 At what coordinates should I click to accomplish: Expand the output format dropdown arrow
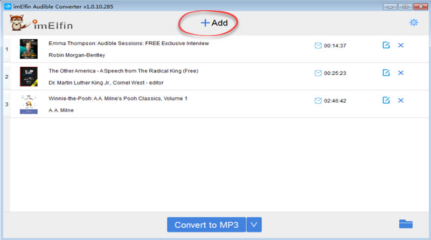(254, 225)
